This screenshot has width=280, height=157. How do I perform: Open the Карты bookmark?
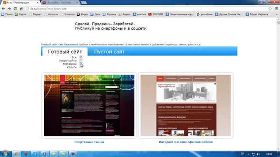21,14
